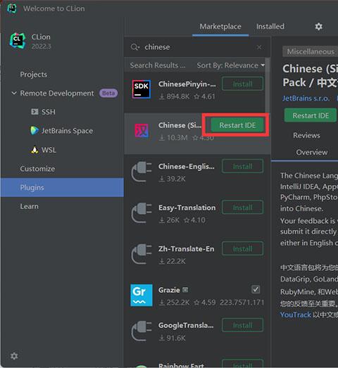338x368 pixels.
Task: Click the Grazie plugin icon
Action: click(142, 296)
